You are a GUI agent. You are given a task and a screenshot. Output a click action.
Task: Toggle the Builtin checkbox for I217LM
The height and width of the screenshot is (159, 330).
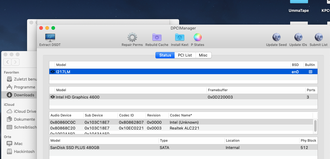(x=310, y=72)
